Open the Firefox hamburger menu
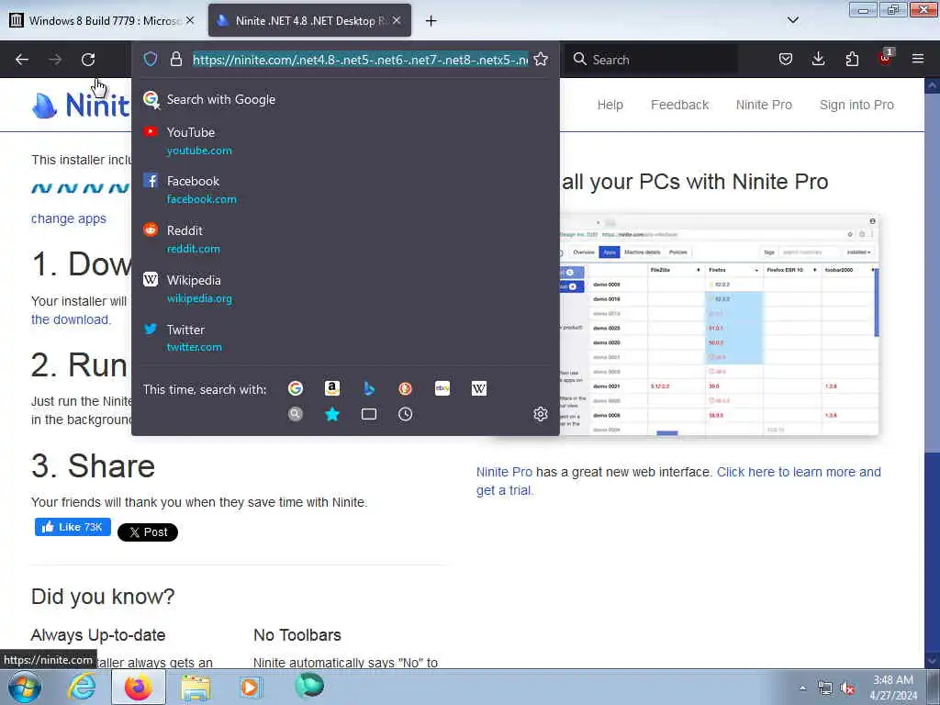The image size is (940, 705). [918, 59]
